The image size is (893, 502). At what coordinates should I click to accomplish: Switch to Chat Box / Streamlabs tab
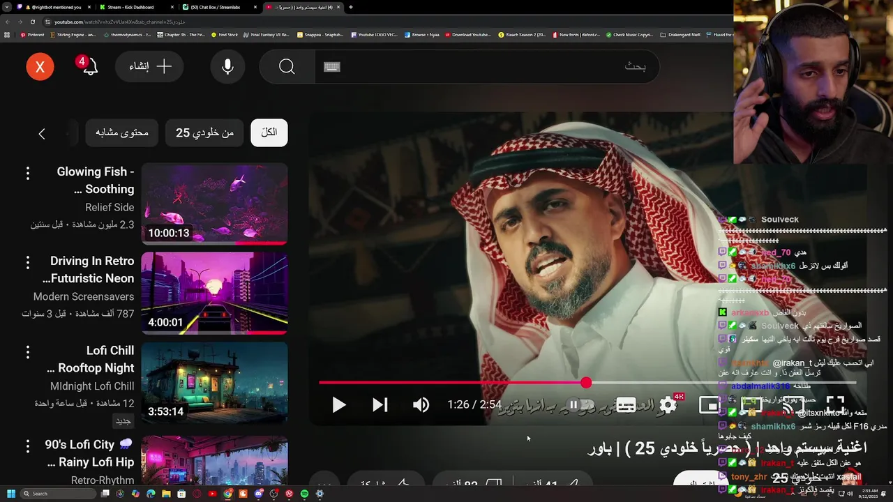point(218,7)
